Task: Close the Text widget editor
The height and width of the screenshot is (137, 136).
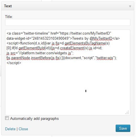Action: (23, 129)
